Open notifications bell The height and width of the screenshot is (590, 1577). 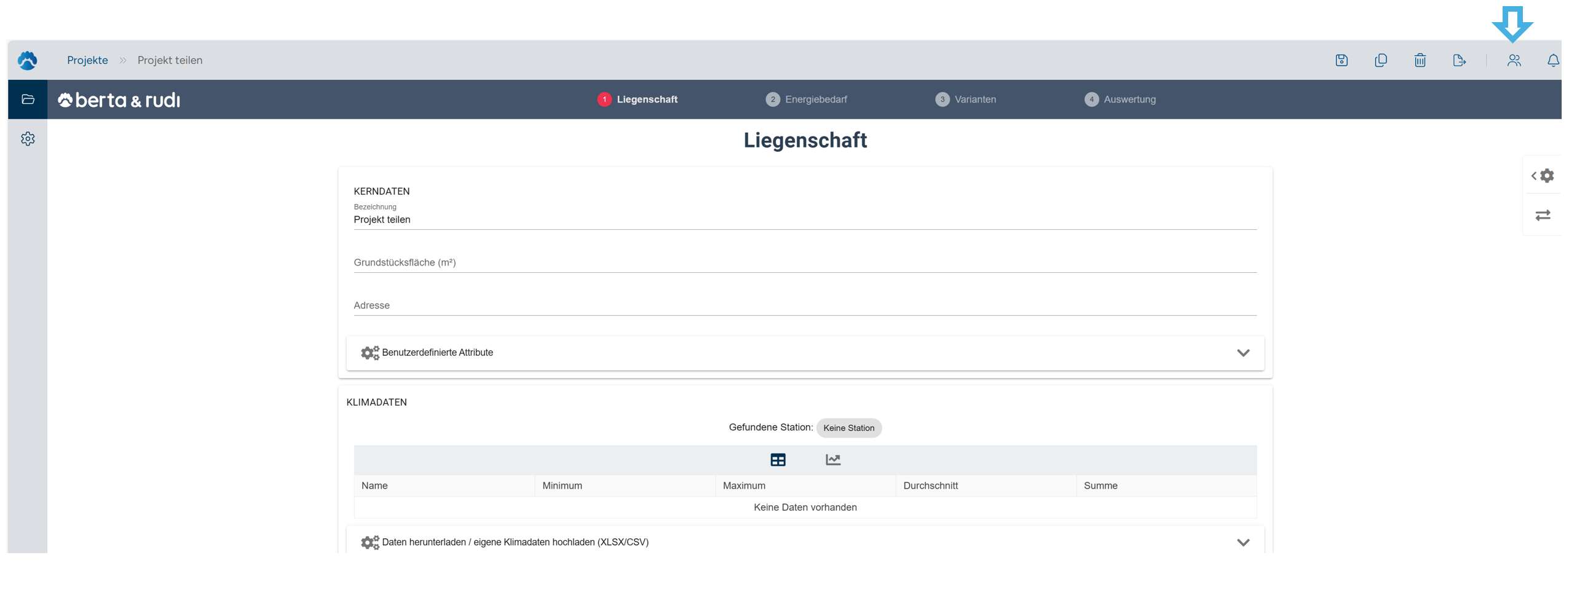[x=1552, y=60]
